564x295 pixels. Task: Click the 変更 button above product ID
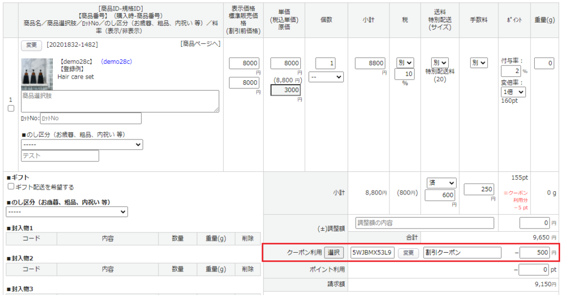pos(31,44)
